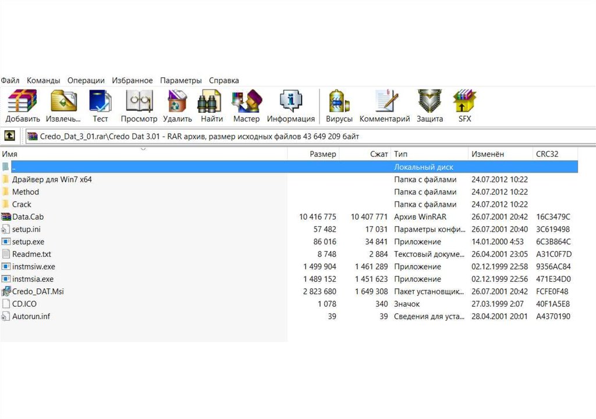
Task: Click the archive path address field
Action: coord(308,136)
